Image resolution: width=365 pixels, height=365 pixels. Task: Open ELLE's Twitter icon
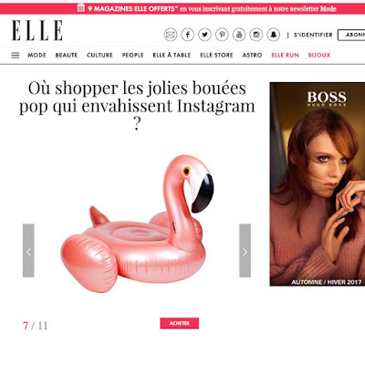coord(204,35)
